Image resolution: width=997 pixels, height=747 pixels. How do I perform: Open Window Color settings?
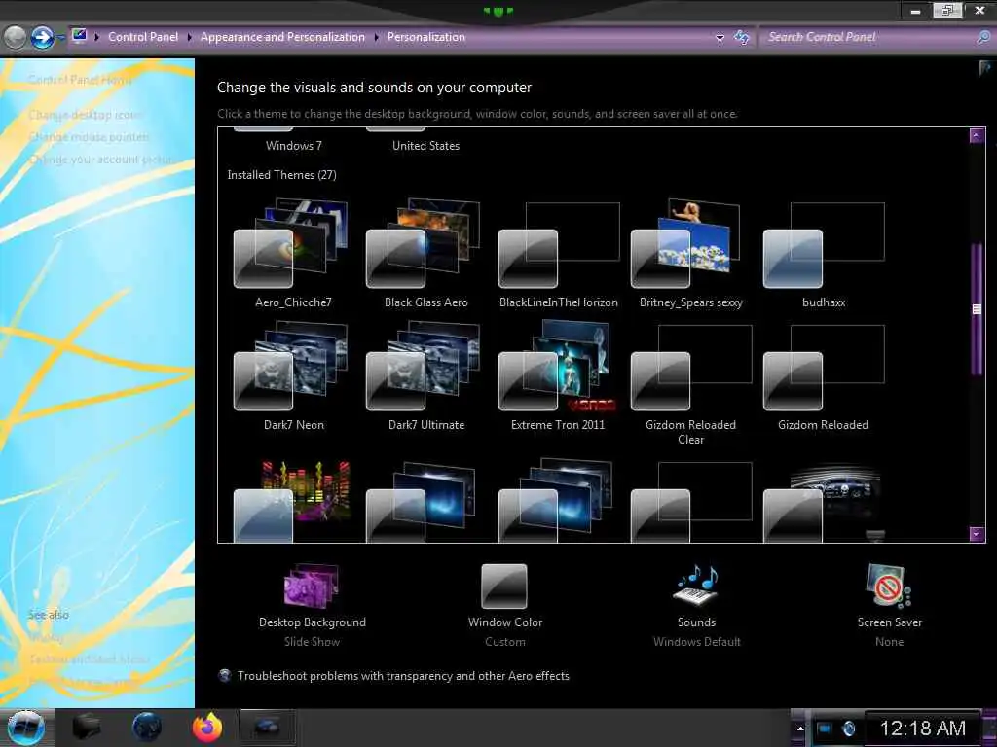click(x=505, y=605)
